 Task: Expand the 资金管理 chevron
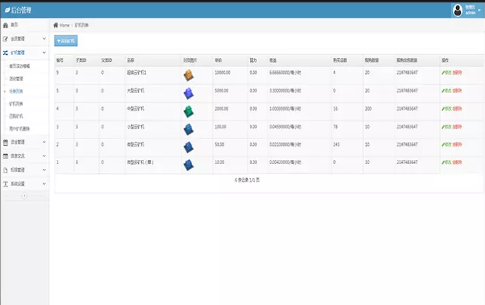(x=44, y=142)
